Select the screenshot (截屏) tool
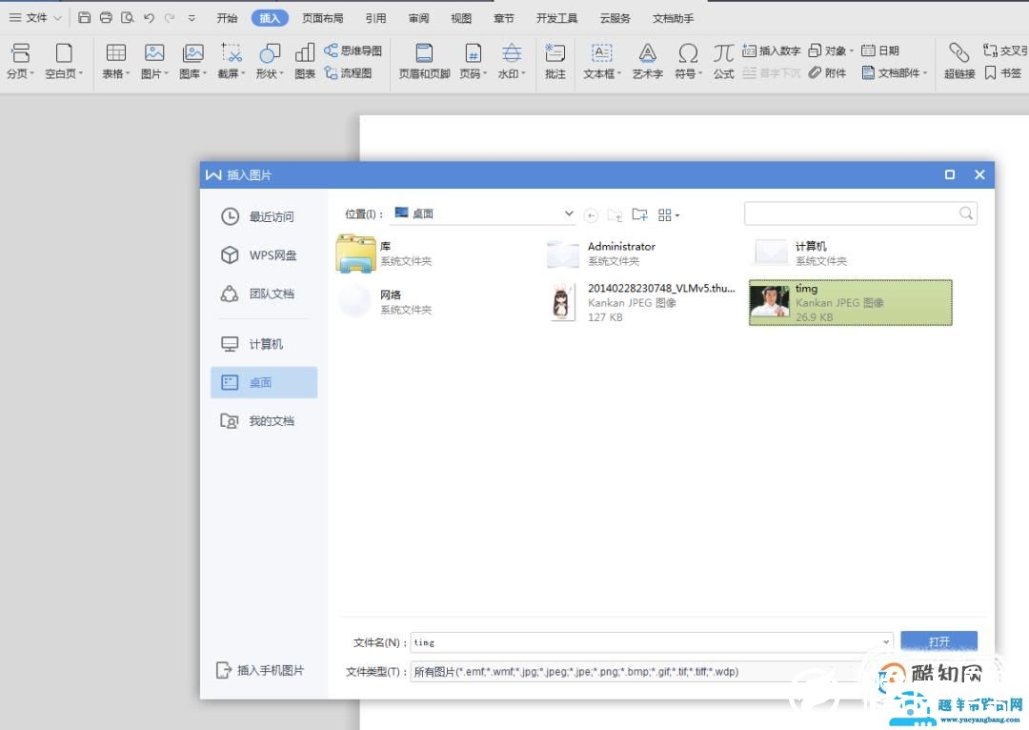The width and height of the screenshot is (1029, 730). [x=231, y=61]
